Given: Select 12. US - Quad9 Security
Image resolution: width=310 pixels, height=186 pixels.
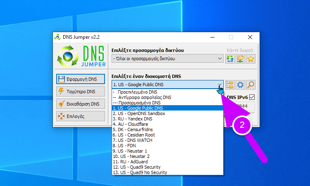Looking at the screenshot, I should (167, 167).
